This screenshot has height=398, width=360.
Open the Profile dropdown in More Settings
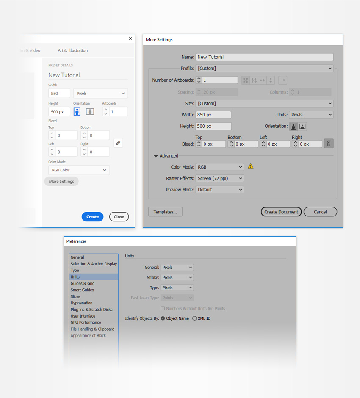(x=264, y=68)
